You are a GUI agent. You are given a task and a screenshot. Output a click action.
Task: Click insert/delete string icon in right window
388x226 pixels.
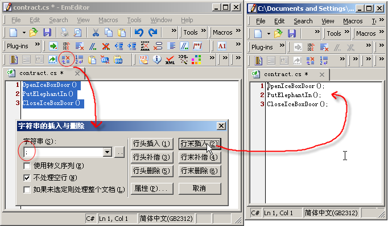click(x=310, y=61)
